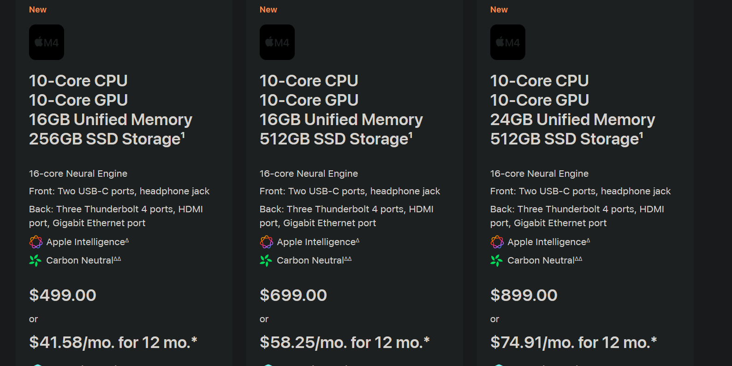Click the Carbon Neutral leaf icon in the $899 card
This screenshot has height=366, width=732.
[497, 260]
